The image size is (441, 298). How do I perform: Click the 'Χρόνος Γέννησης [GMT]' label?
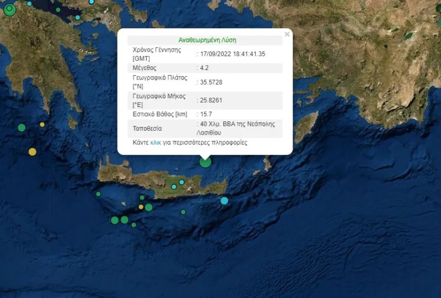coord(157,54)
